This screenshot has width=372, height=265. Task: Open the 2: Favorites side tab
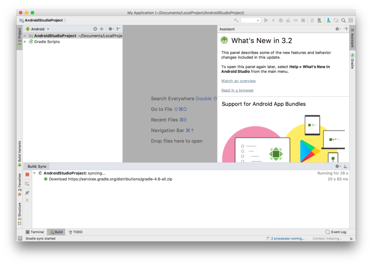pos(20,184)
